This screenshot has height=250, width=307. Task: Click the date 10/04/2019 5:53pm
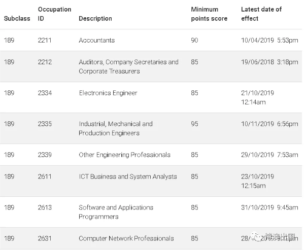click(x=269, y=40)
